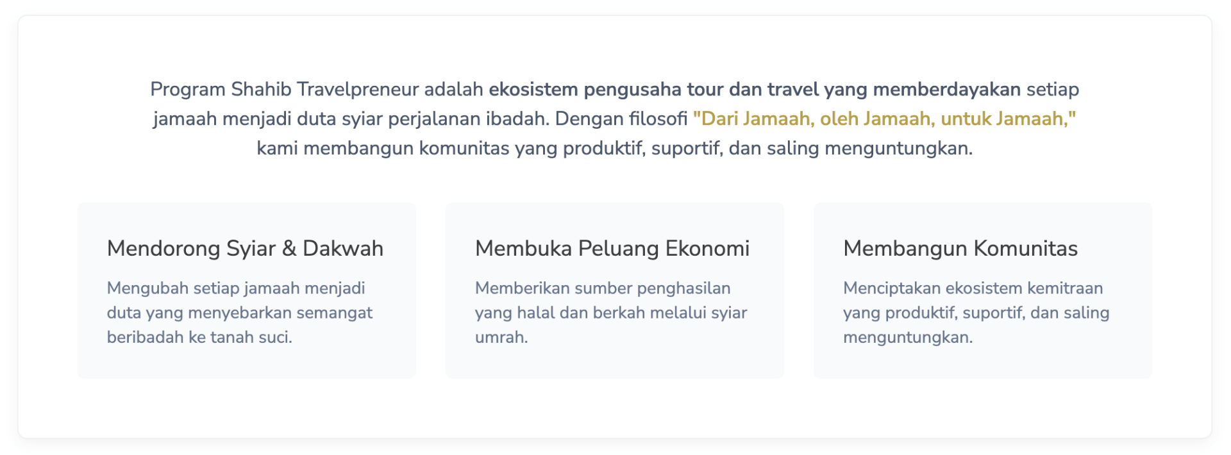Click "Menciptakan ekosistem kemitraan" description line
This screenshot has width=1231, height=455.
[x=973, y=288]
